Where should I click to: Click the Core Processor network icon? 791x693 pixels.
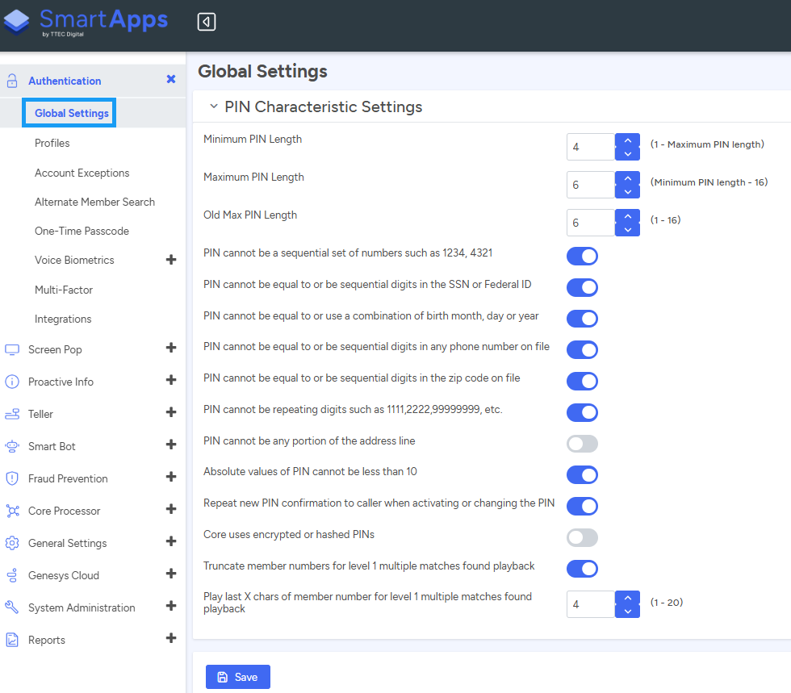click(x=12, y=511)
